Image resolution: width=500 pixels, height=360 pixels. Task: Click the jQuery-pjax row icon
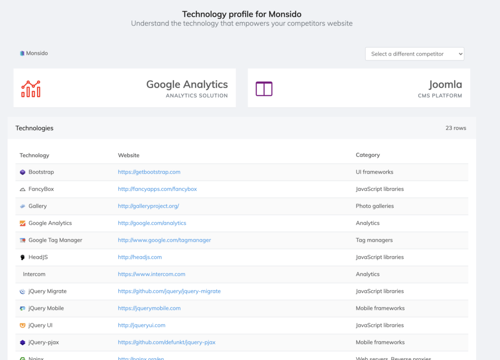(22, 342)
